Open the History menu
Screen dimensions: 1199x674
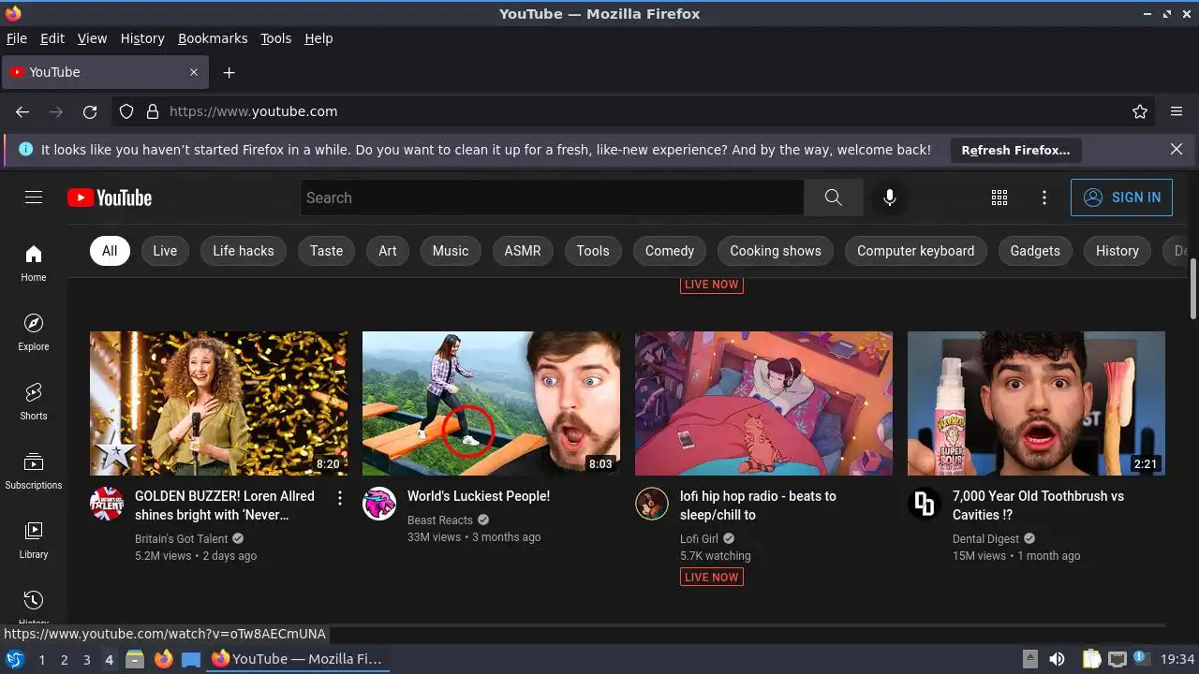tap(142, 38)
